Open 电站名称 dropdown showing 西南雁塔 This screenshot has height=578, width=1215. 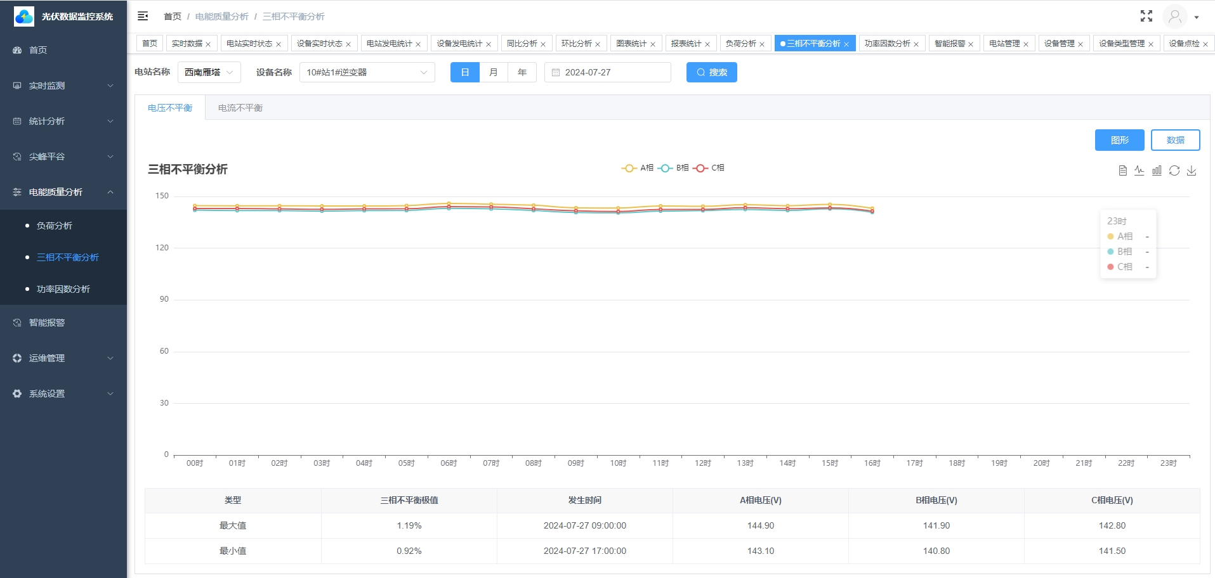coord(209,72)
